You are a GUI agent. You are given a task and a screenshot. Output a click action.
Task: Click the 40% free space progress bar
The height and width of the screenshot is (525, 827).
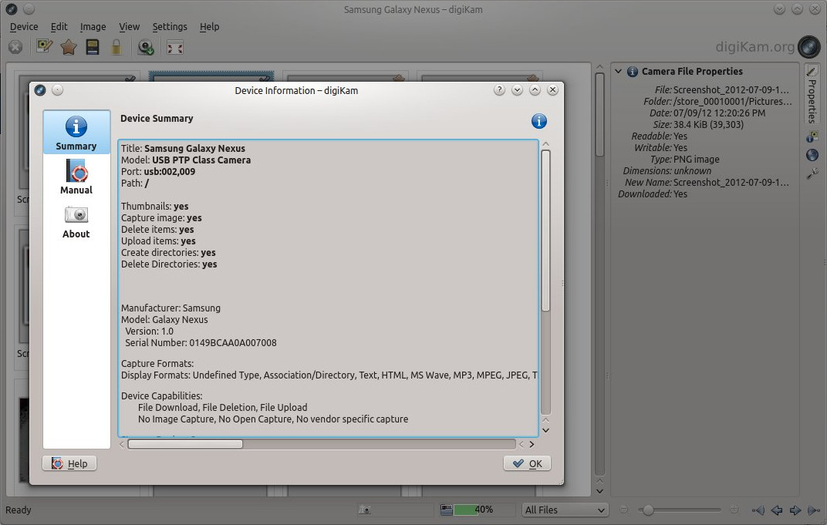(484, 510)
